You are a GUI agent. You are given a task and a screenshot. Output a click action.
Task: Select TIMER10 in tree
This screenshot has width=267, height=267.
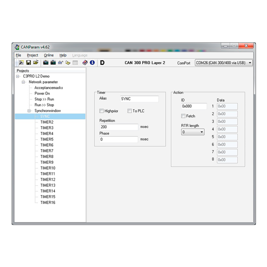(48, 168)
